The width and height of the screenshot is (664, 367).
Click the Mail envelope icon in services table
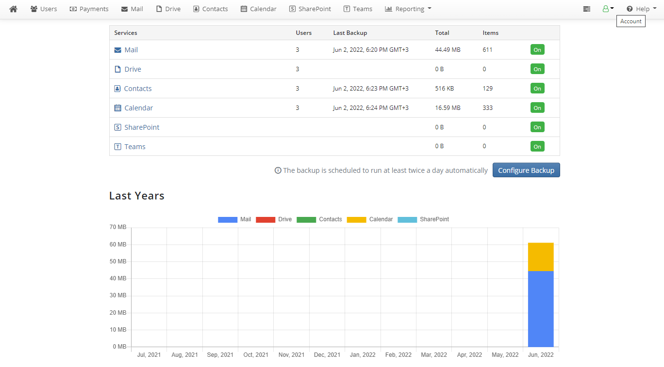pos(117,50)
